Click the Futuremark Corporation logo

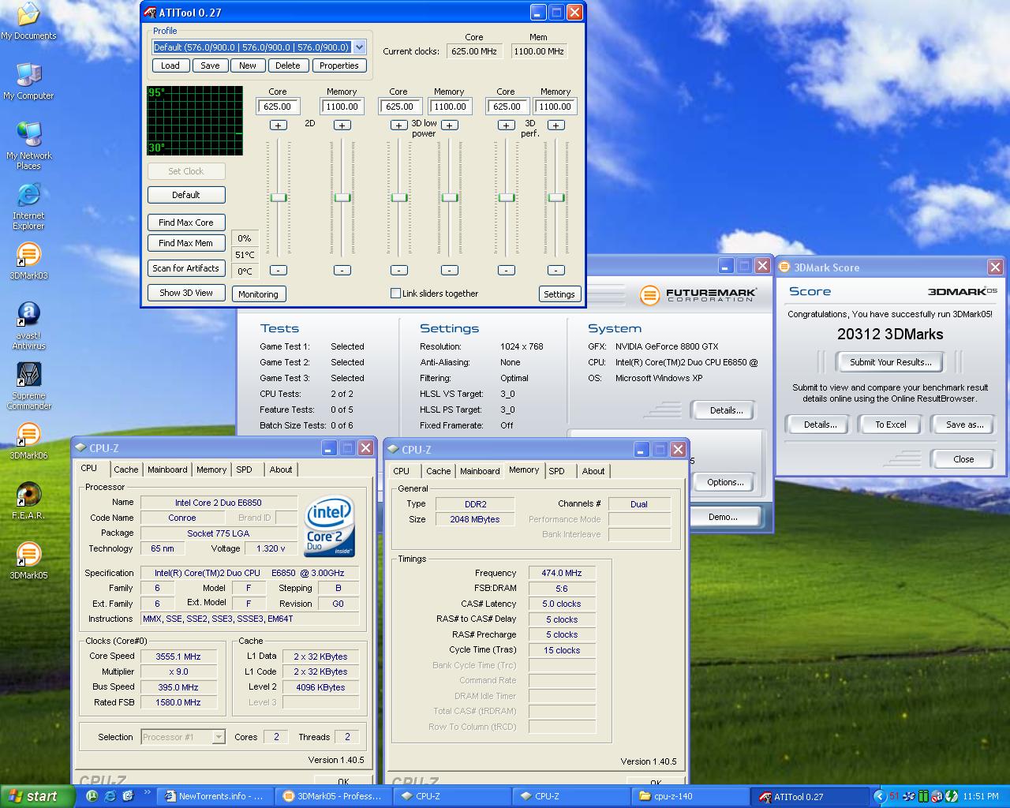[x=698, y=295]
